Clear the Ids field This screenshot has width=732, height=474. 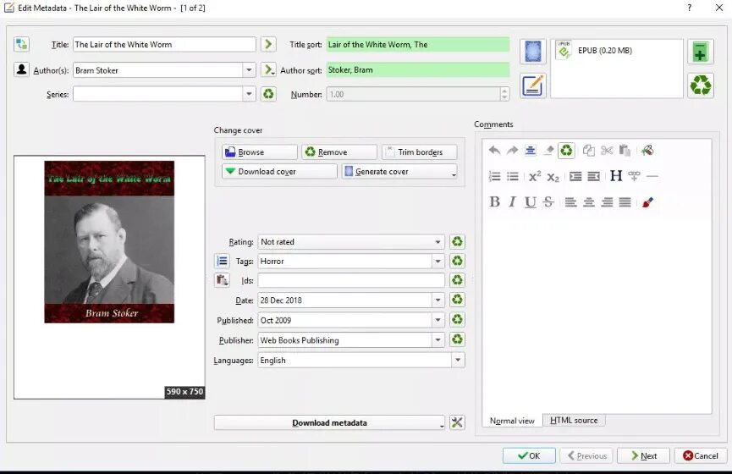click(x=458, y=279)
